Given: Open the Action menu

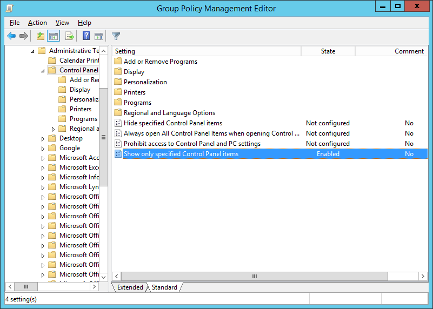Looking at the screenshot, I should coord(37,23).
